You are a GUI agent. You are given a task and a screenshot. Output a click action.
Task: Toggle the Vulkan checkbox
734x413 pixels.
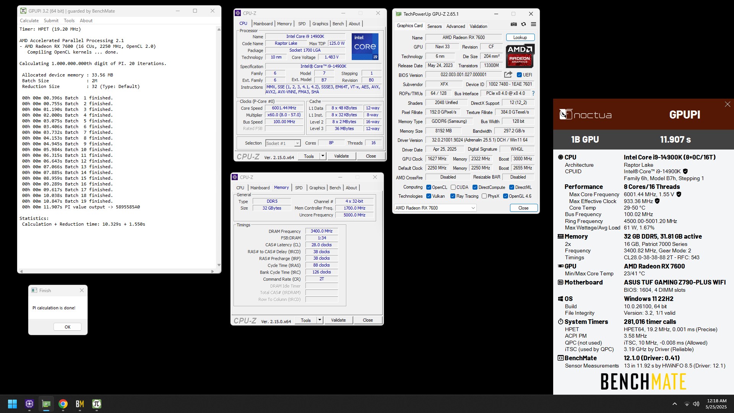[x=429, y=196]
